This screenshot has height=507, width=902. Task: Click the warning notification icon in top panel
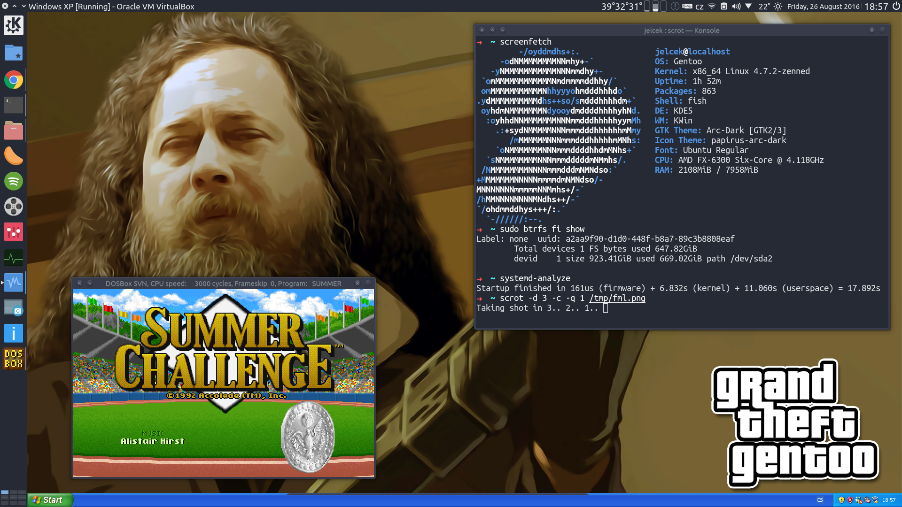675,6
